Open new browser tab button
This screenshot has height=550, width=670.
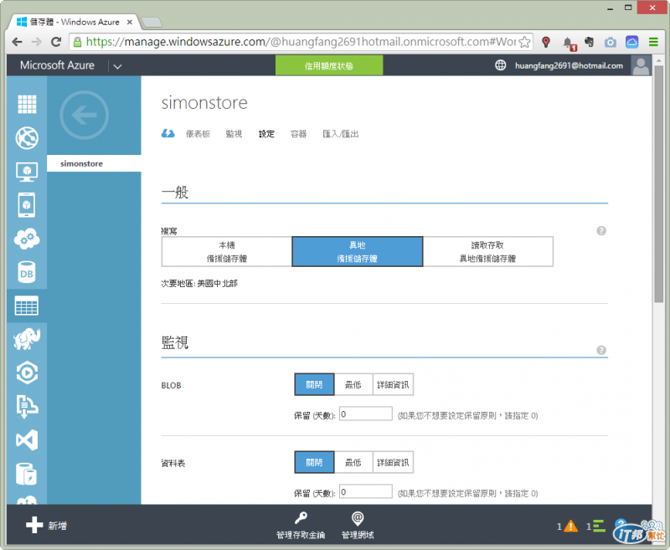tap(152, 23)
